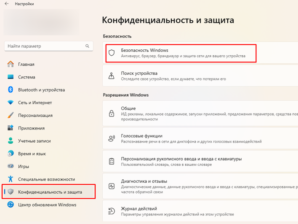
Task: Select Игры in the sidebar
Action: click(x=48, y=166)
